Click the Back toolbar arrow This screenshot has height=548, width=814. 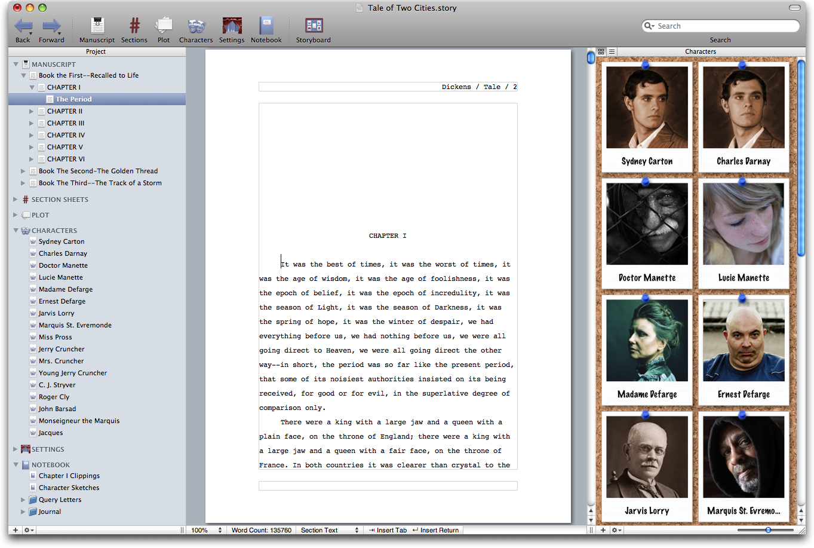point(23,26)
